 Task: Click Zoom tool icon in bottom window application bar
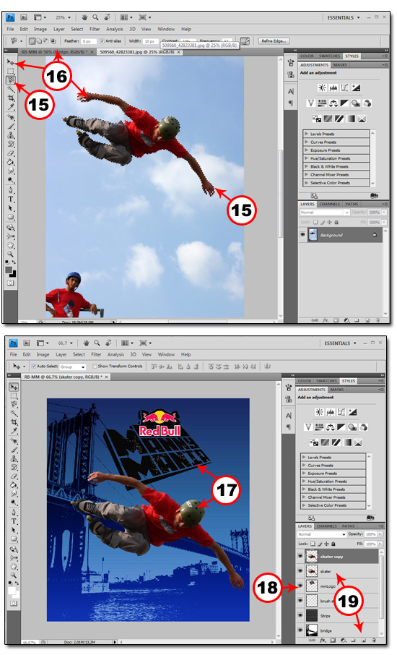[97, 343]
